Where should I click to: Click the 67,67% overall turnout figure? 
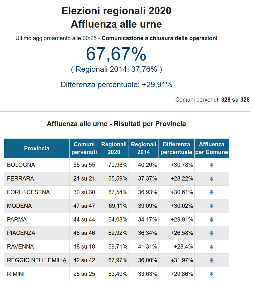coord(116,54)
